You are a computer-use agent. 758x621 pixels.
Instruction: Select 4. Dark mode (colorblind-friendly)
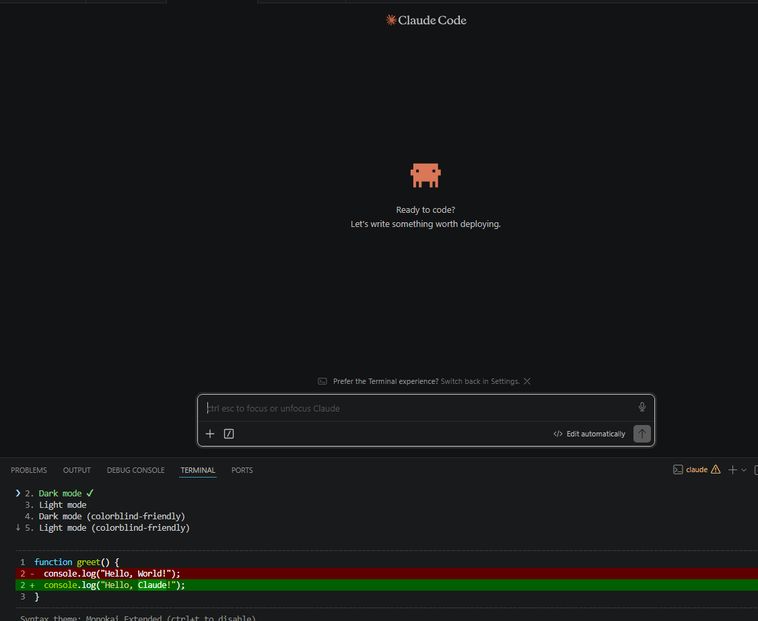click(105, 517)
